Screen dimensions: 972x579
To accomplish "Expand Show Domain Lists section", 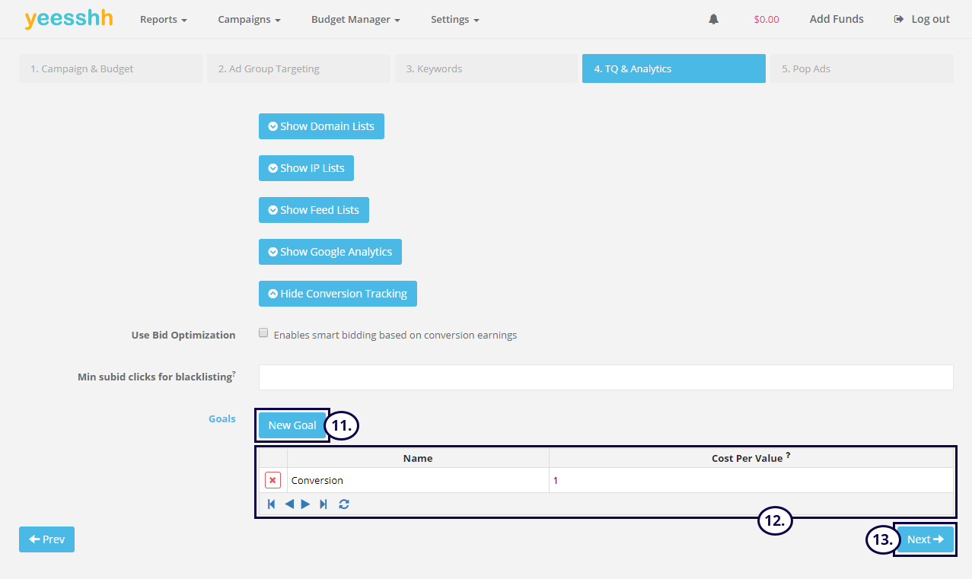I will point(321,126).
